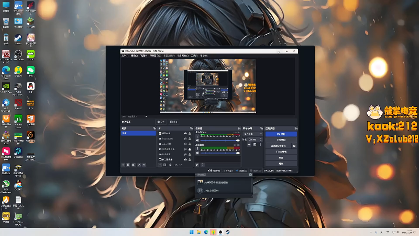Screen dimensions: 419x236
Task: Open Settings from the Controls panel
Action: tap(281, 158)
